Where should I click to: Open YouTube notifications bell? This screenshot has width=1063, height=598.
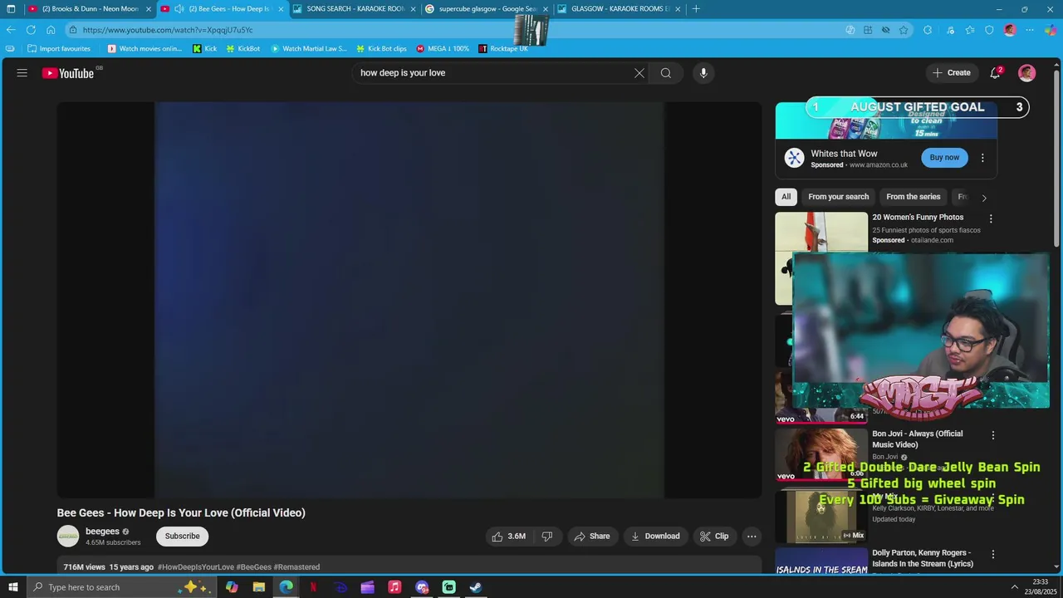click(x=995, y=73)
